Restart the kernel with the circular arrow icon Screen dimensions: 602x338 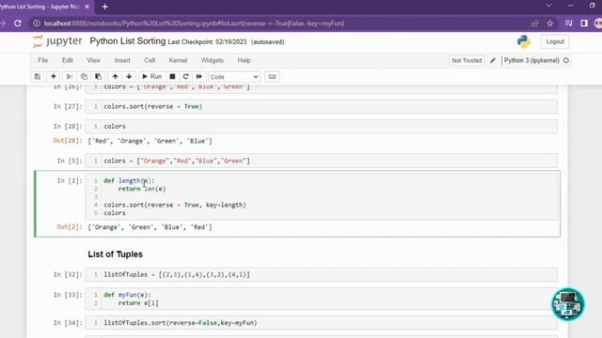click(x=186, y=77)
